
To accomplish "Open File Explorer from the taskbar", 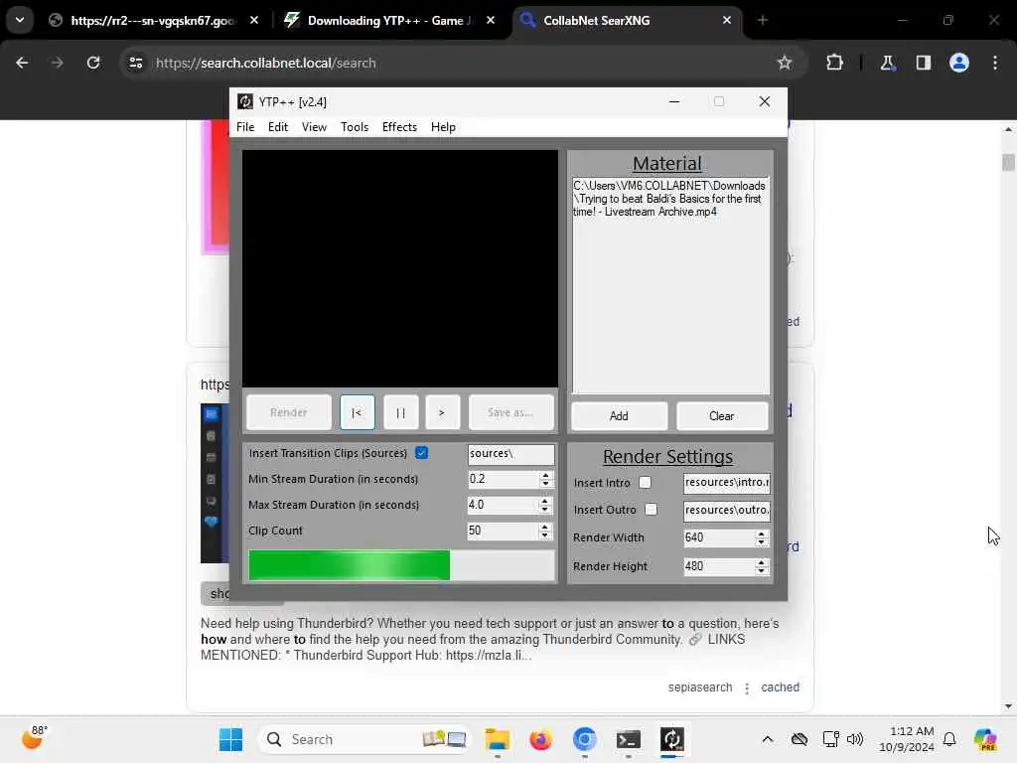I will coord(497,739).
